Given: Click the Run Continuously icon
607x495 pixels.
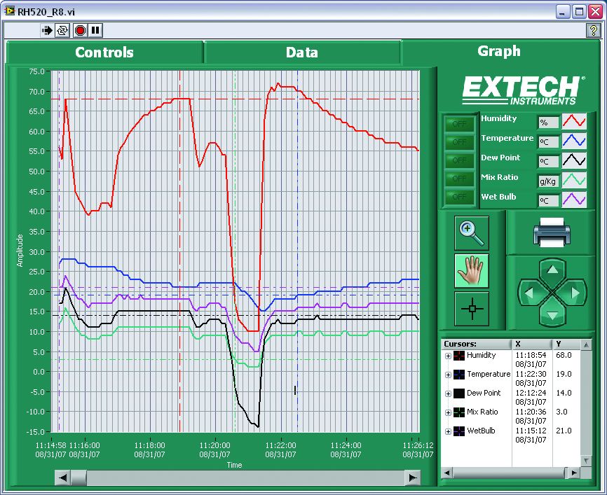Looking at the screenshot, I should (62, 31).
